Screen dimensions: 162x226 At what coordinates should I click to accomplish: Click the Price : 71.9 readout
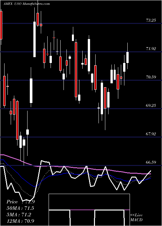(x=20, y=202)
